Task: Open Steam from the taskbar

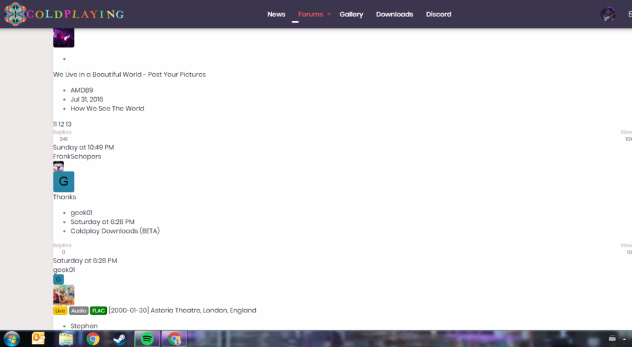Action: (x=119, y=339)
